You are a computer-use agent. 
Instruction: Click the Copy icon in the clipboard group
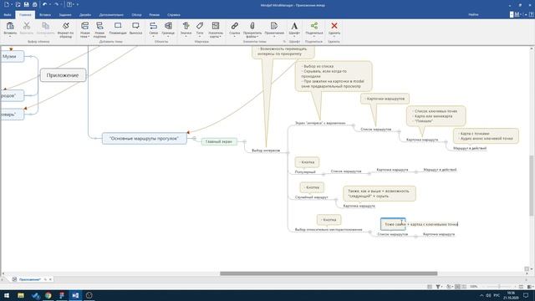tap(45, 26)
